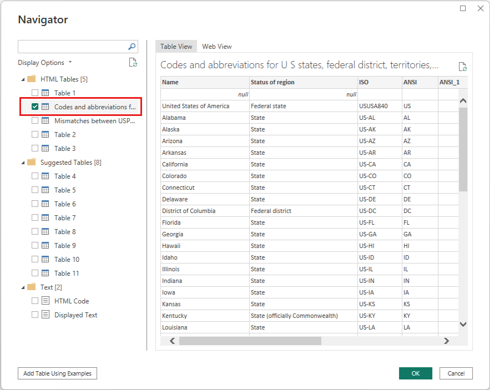The width and height of the screenshot is (490, 390).
Task: Click Add Table Using Examples button
Action: point(58,373)
